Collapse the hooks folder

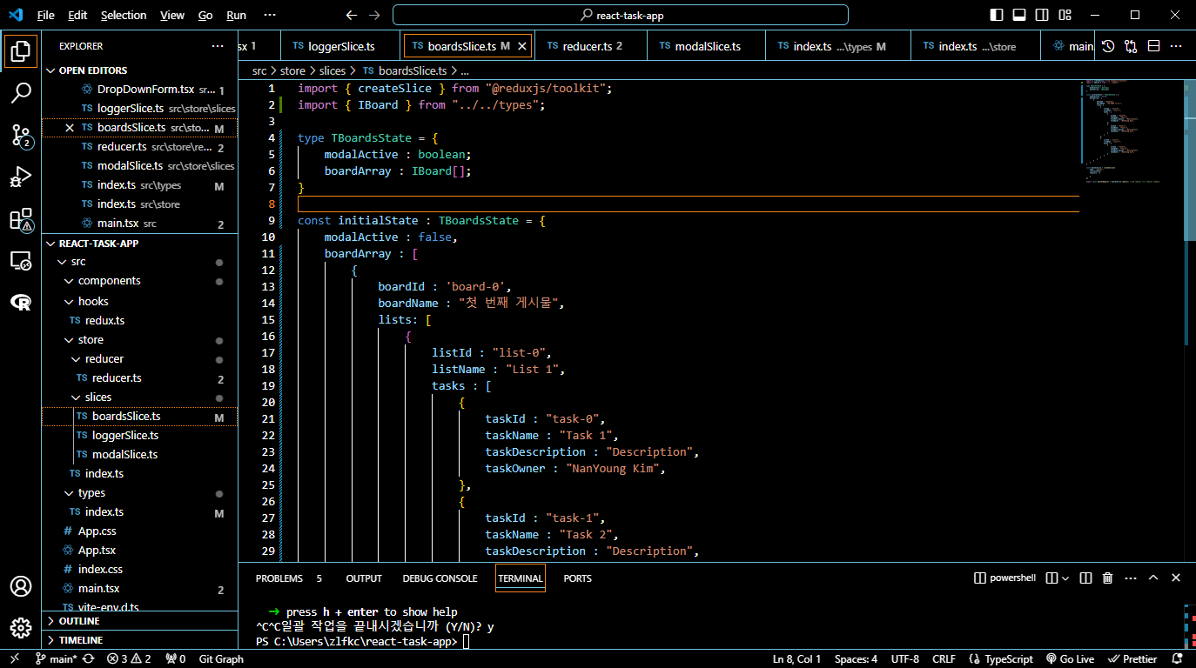139,302
